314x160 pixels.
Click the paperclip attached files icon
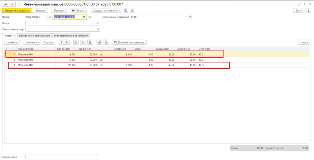tap(132, 10)
